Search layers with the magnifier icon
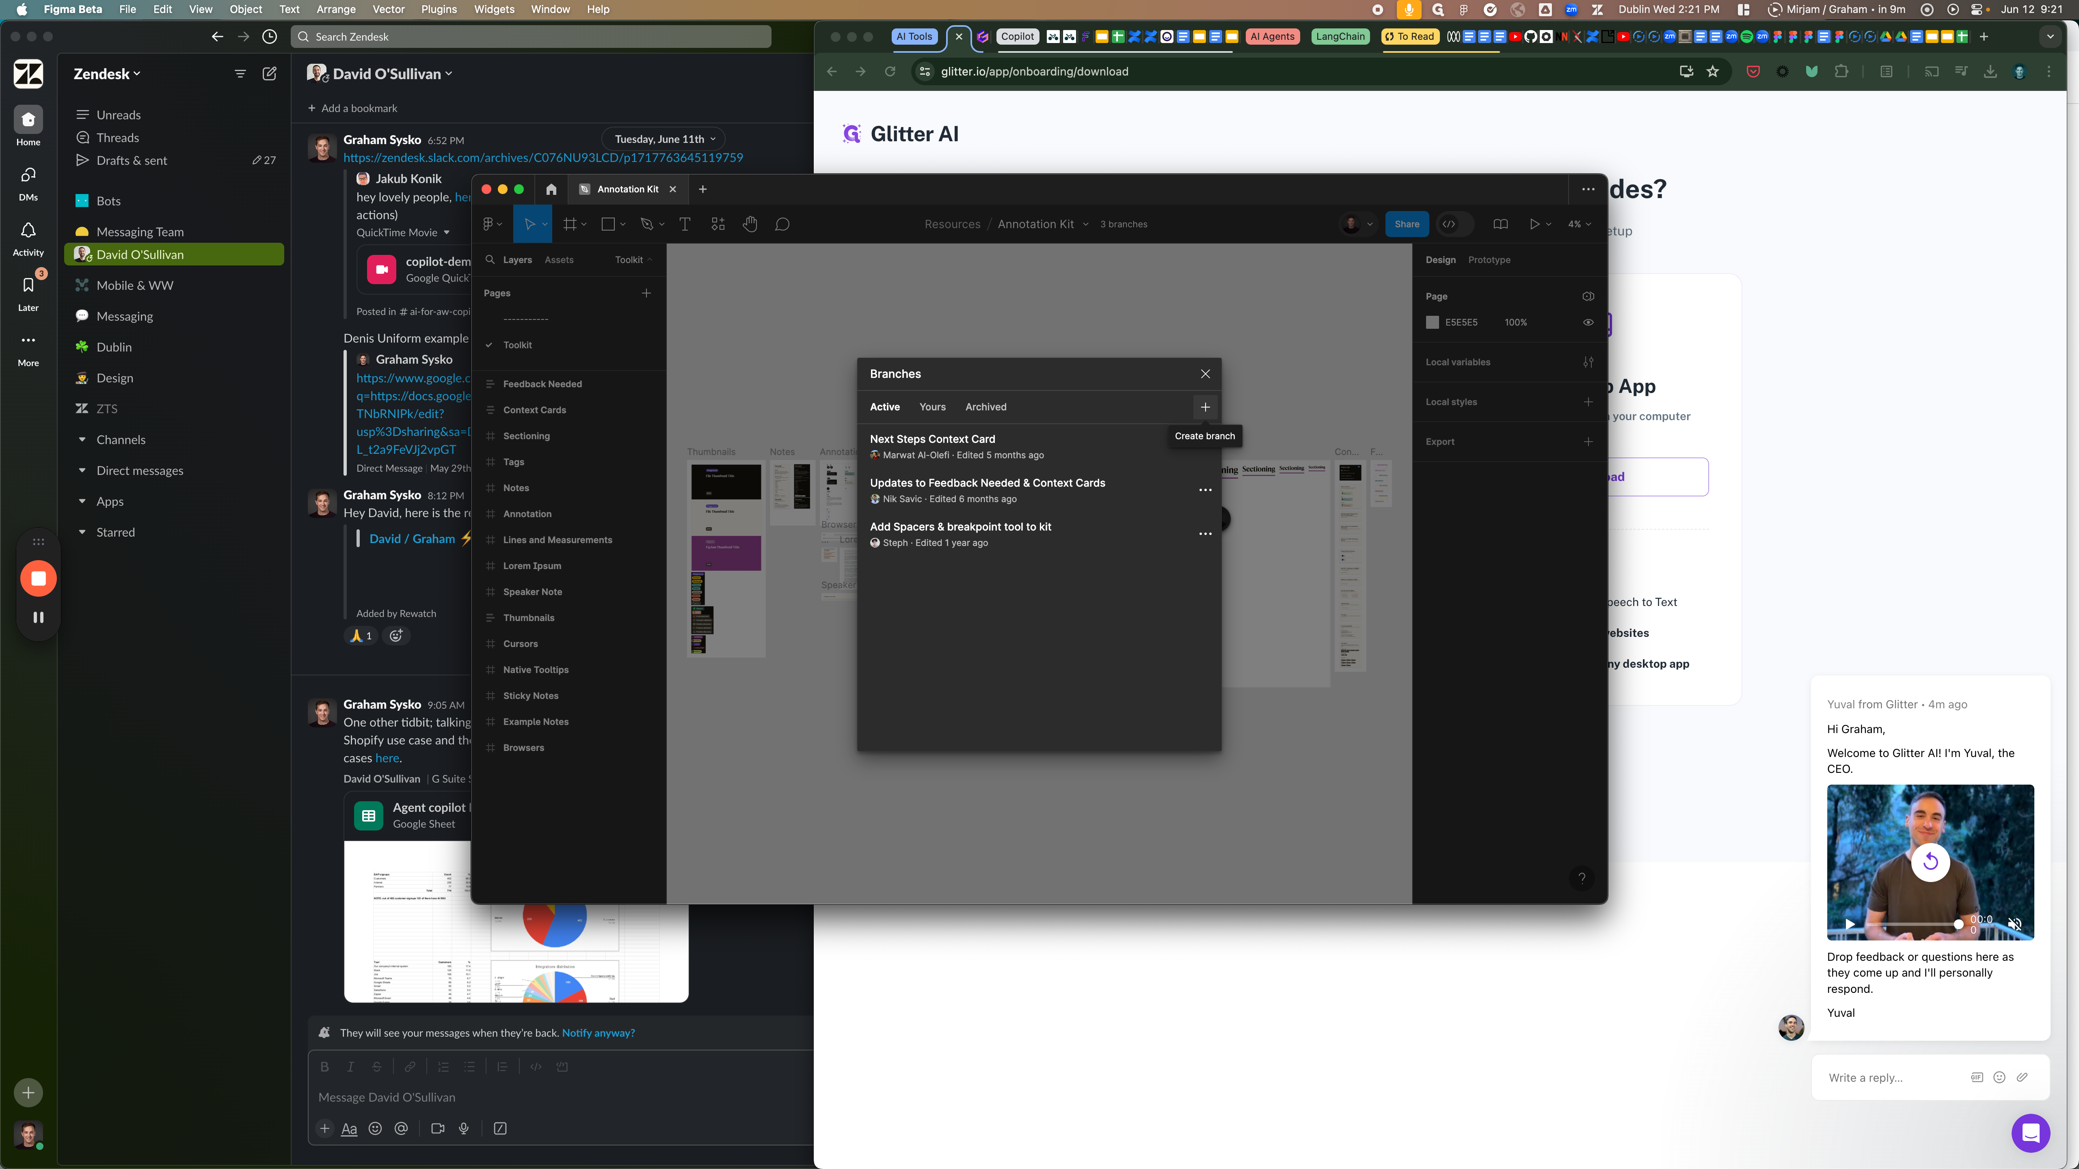The width and height of the screenshot is (2079, 1169). pyautogui.click(x=490, y=260)
